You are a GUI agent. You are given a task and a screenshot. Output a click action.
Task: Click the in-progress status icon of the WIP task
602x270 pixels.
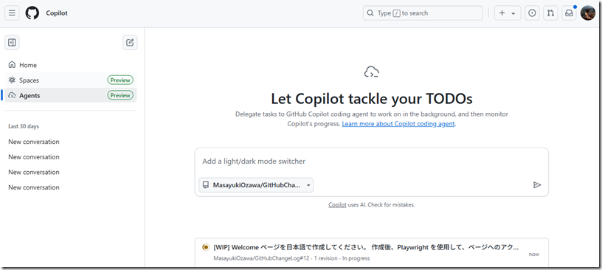(205, 247)
